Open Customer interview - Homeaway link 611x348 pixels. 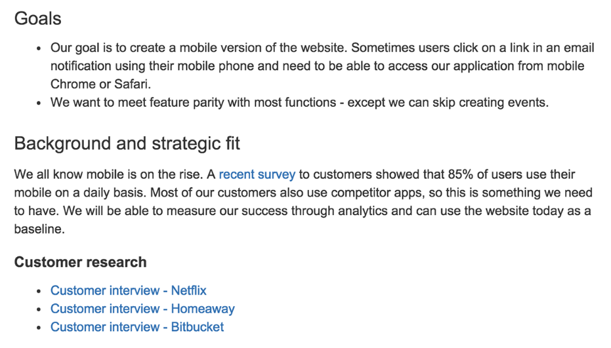[142, 309]
